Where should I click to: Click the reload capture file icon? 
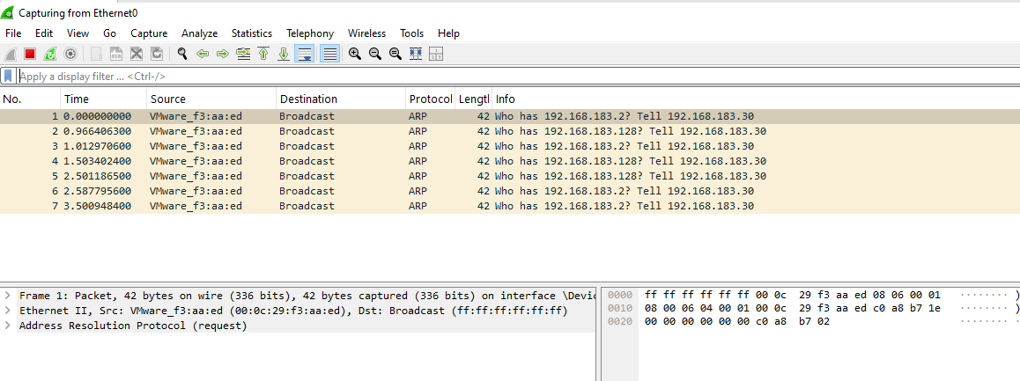pyautogui.click(x=157, y=54)
